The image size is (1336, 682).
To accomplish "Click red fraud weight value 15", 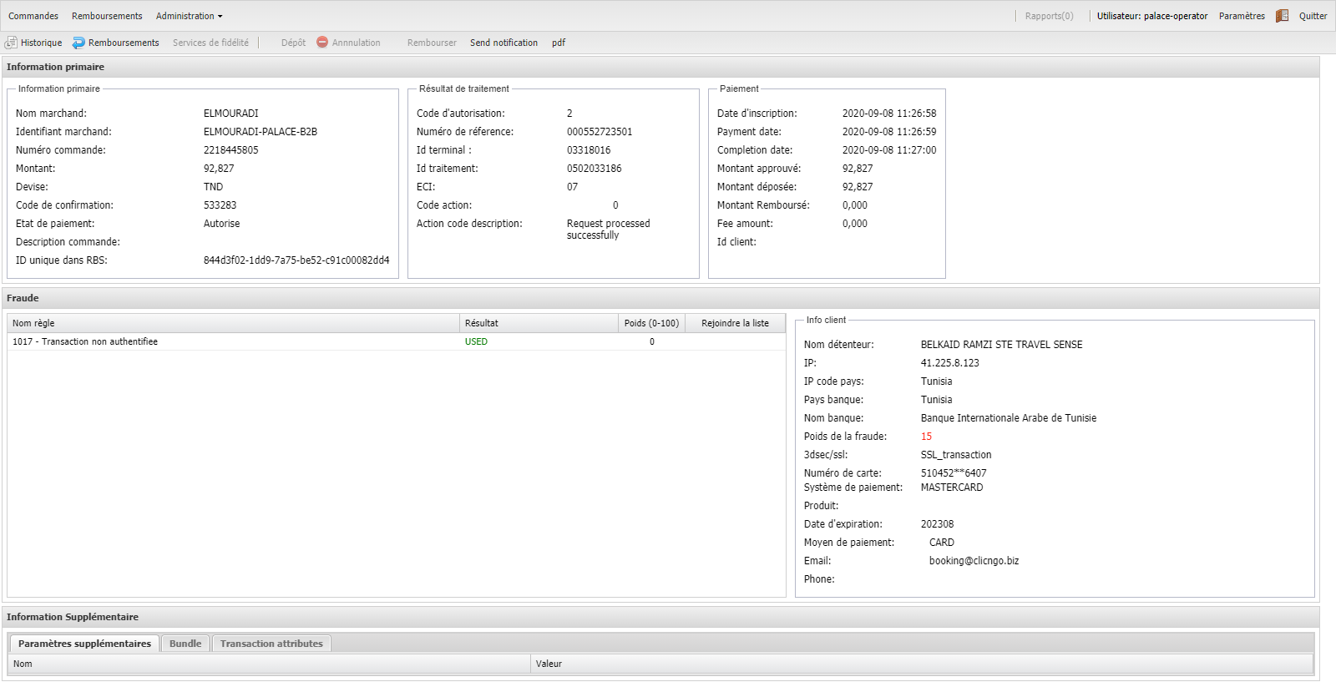I will point(926,437).
